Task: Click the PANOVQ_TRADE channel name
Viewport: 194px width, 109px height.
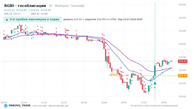Action: tap(20, 106)
